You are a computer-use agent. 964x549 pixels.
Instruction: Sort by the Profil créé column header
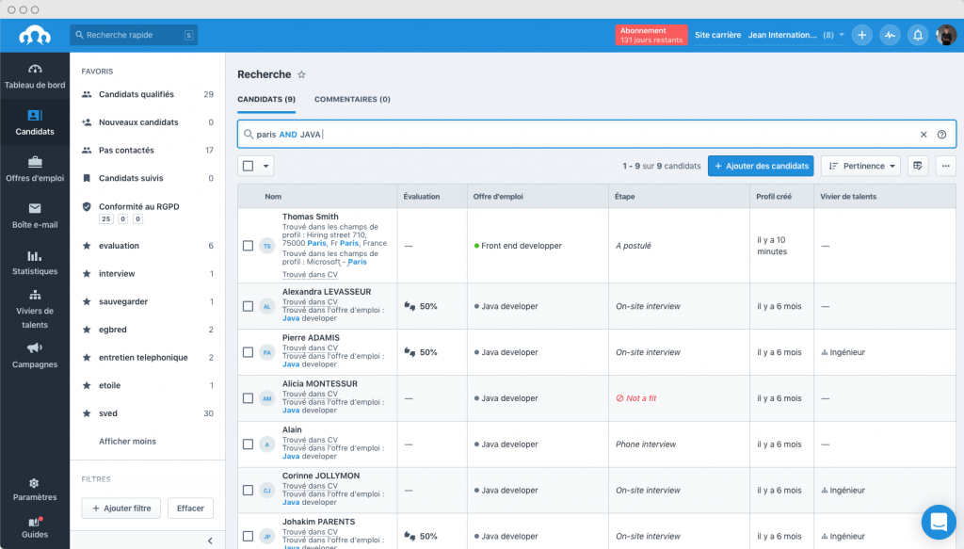(774, 197)
